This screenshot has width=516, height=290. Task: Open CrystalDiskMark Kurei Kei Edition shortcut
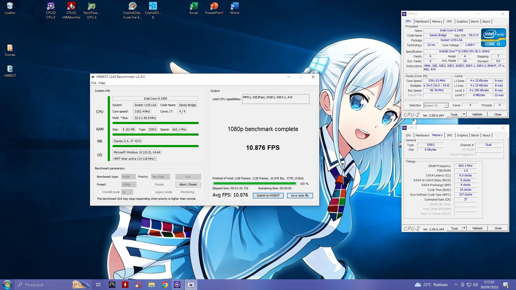(133, 10)
